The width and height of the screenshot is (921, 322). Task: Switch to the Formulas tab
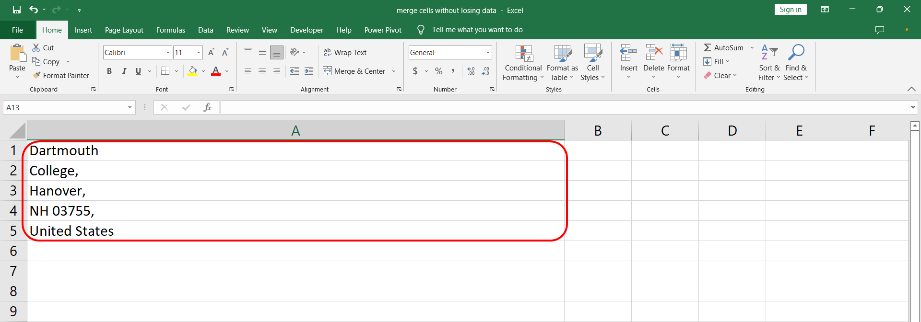pyautogui.click(x=171, y=30)
